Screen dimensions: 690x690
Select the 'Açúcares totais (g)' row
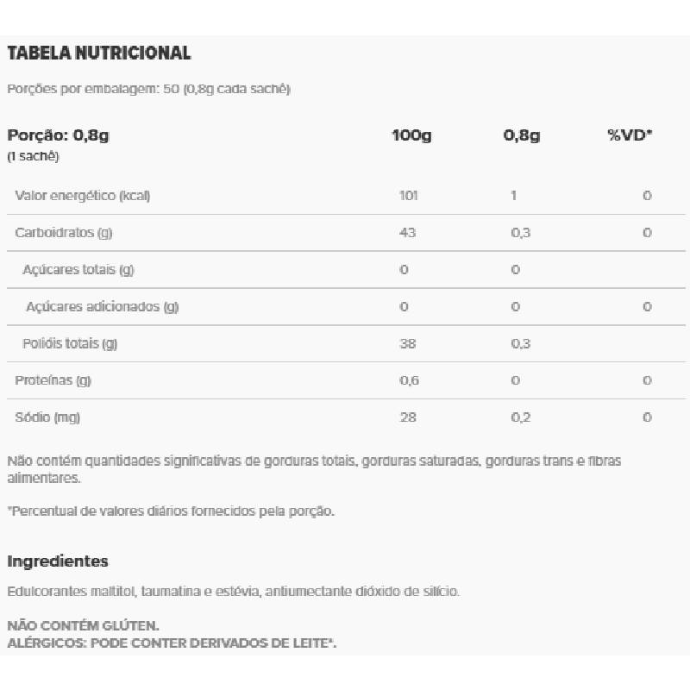78,270
